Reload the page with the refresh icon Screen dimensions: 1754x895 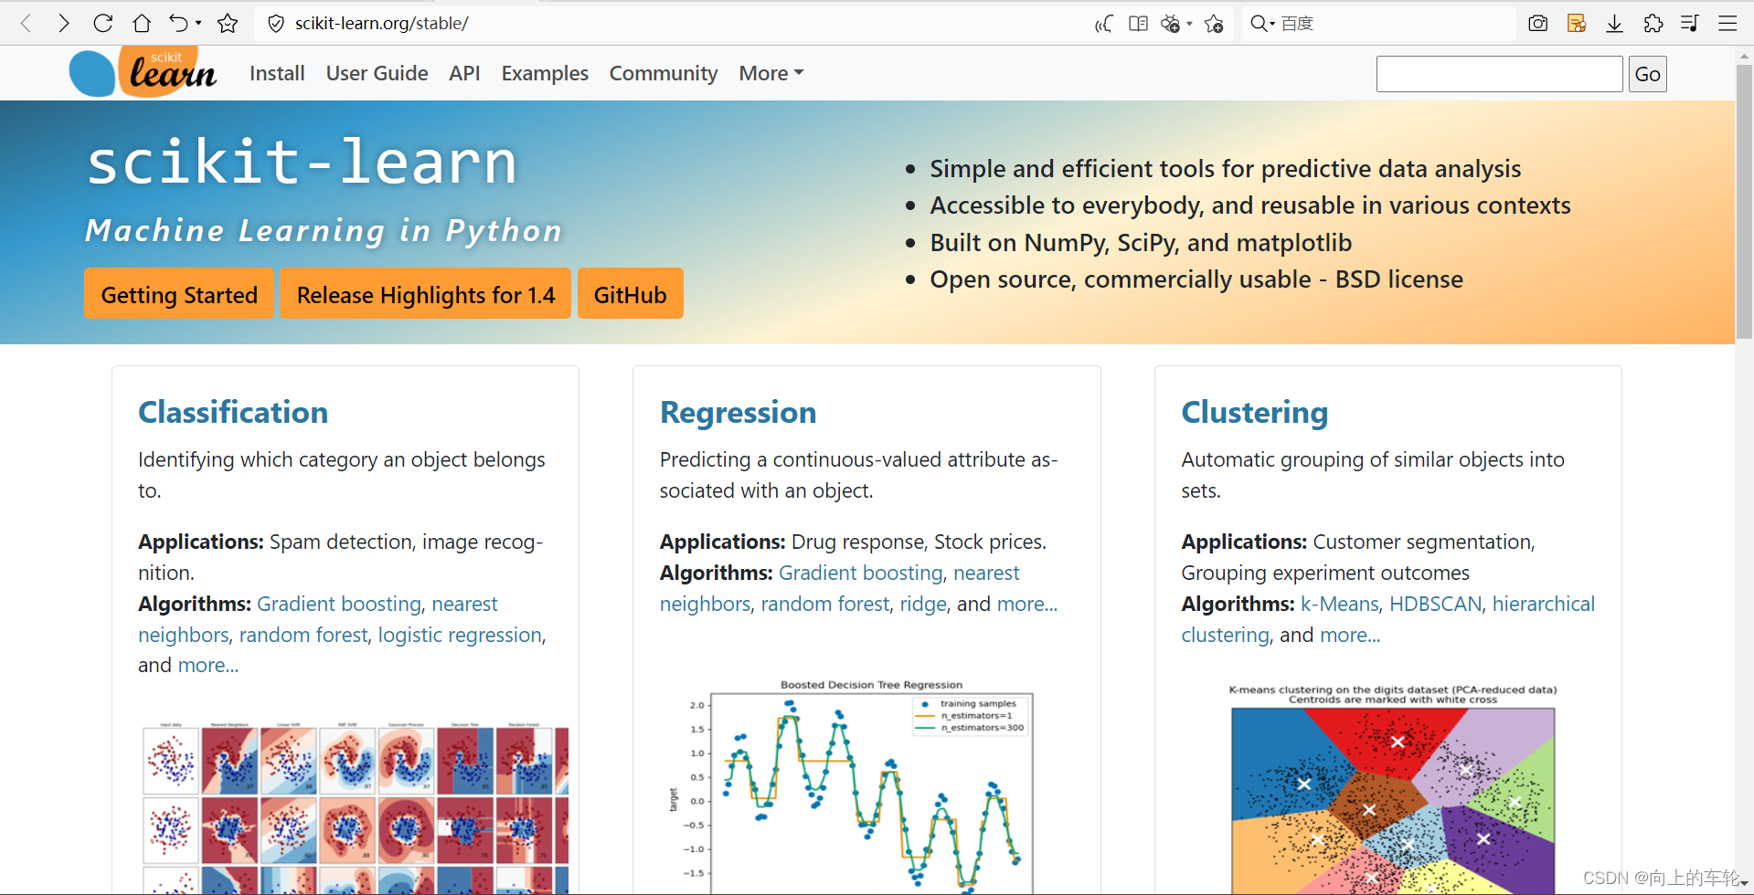pyautogui.click(x=103, y=23)
